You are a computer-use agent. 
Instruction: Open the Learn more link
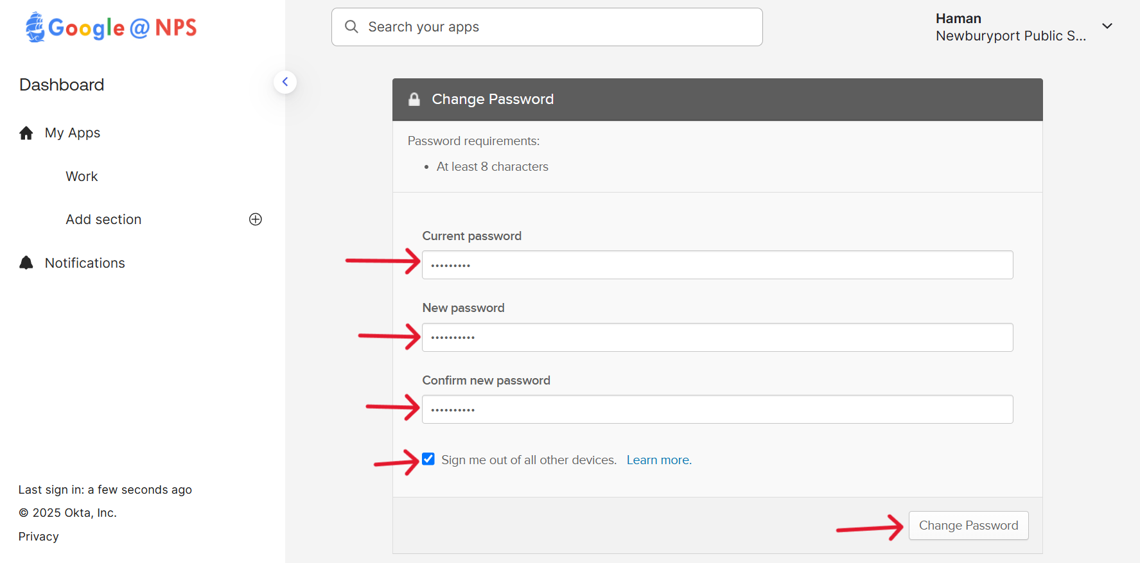(659, 460)
